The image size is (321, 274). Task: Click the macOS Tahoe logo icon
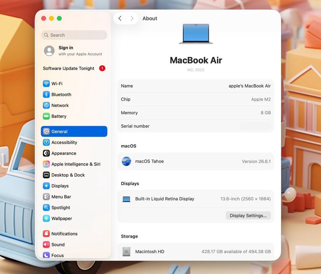click(x=126, y=161)
